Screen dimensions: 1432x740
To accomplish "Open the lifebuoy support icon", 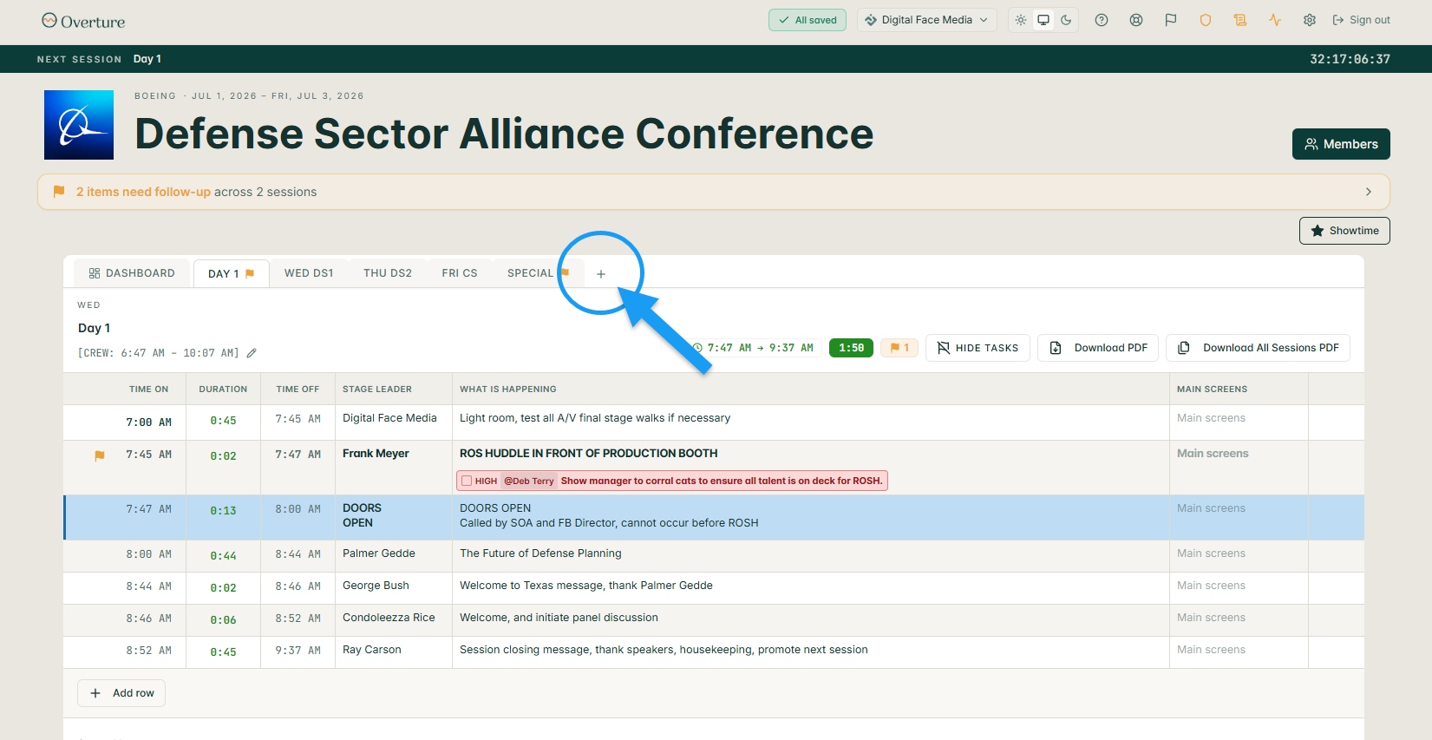I will (1136, 20).
